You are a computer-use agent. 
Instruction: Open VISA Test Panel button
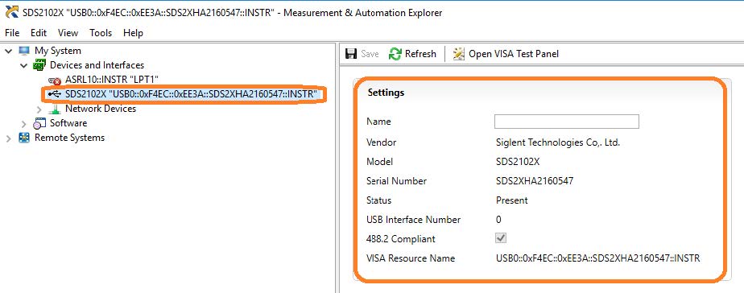(x=506, y=54)
